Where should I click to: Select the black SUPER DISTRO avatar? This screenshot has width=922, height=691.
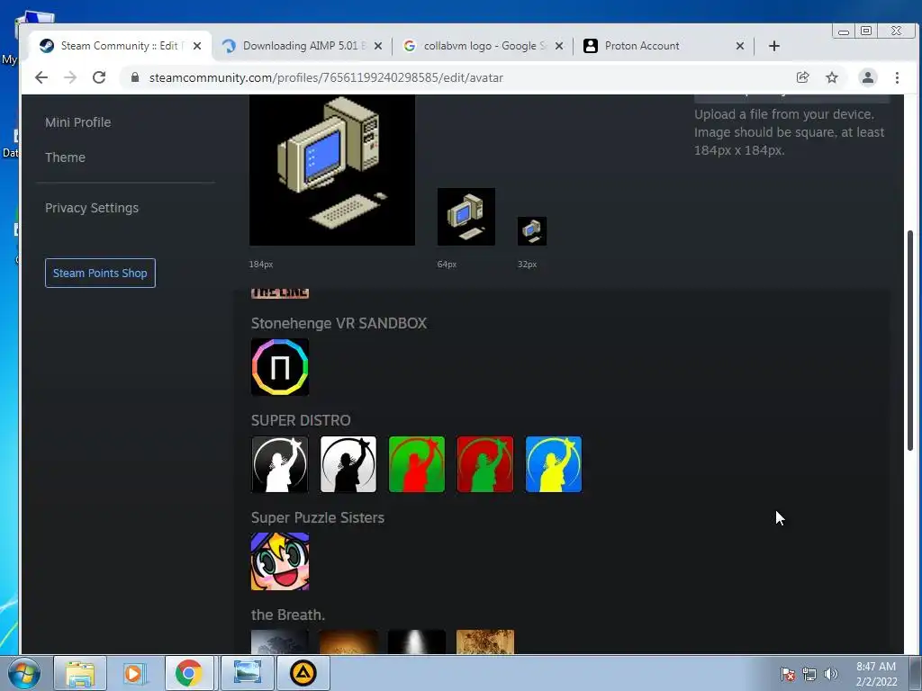click(280, 464)
